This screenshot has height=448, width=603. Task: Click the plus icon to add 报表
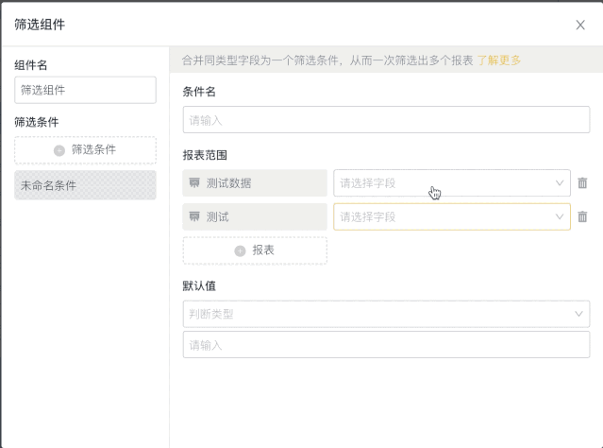click(x=240, y=251)
